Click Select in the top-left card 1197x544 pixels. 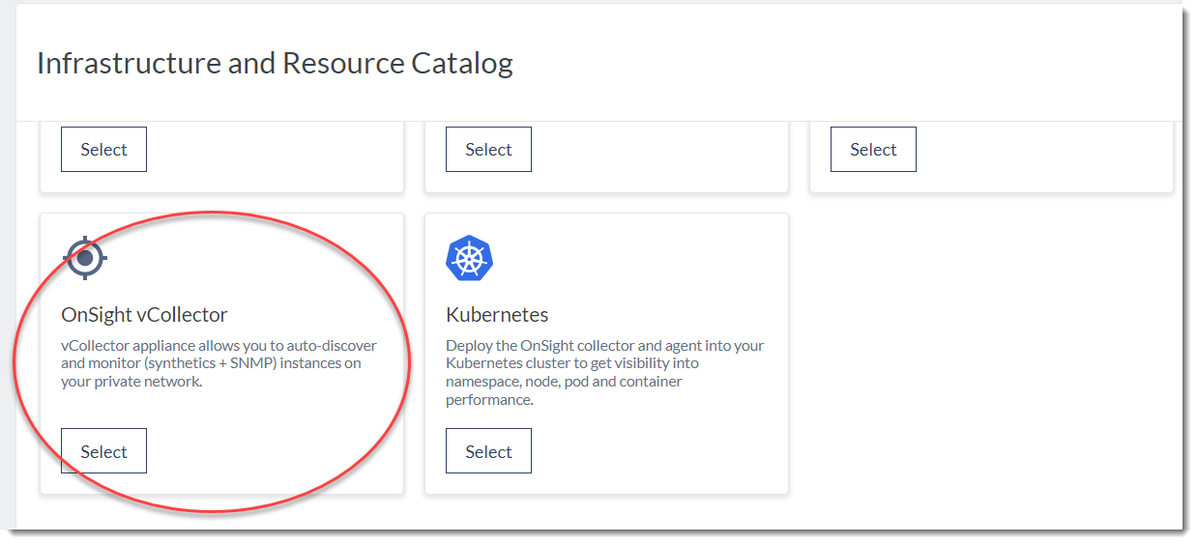(x=103, y=150)
